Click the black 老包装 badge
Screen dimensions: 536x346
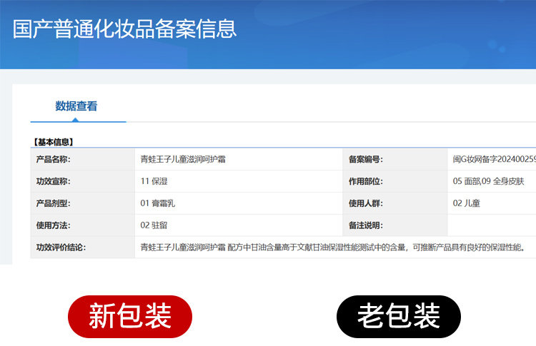pos(399,317)
